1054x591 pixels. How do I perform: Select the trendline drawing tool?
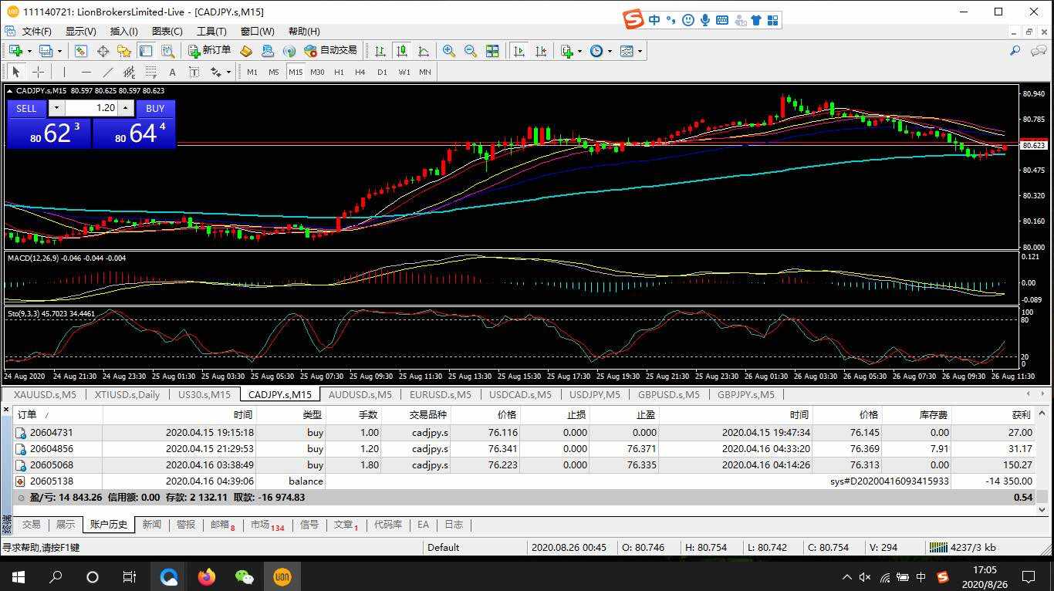click(x=108, y=72)
